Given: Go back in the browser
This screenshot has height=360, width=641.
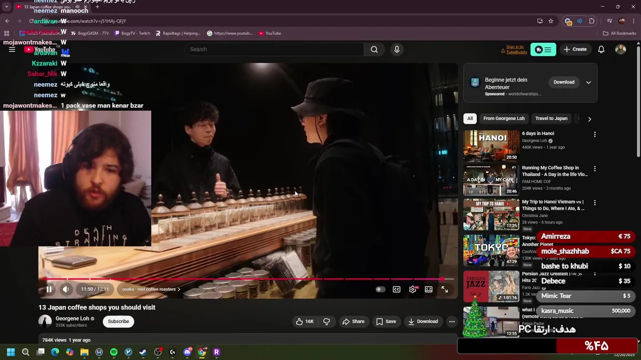Looking at the screenshot, I should [7, 21].
